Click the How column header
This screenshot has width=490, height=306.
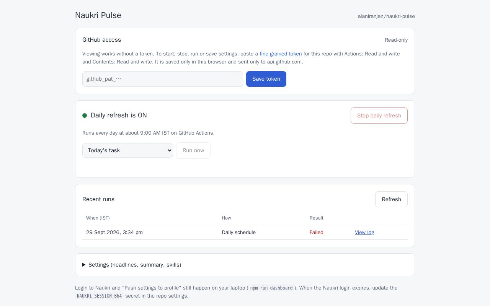[227, 218]
